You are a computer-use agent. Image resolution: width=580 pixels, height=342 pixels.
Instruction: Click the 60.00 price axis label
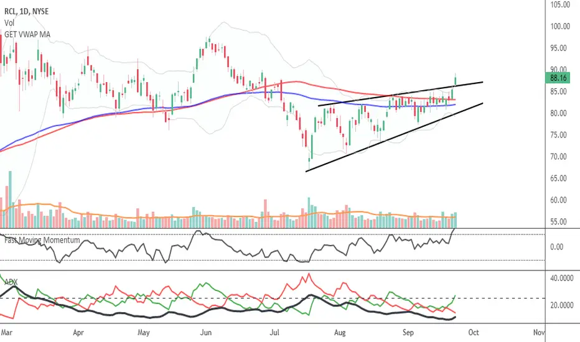[x=558, y=200]
